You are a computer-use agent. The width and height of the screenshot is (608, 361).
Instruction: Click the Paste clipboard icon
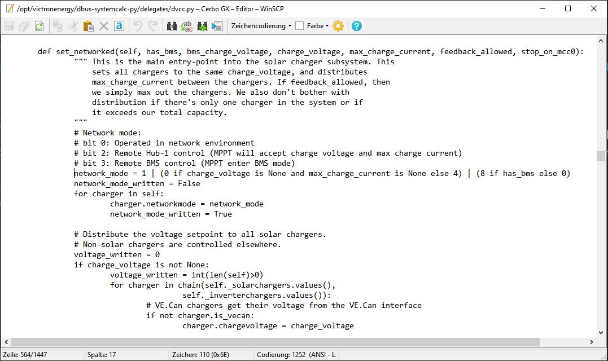[88, 26]
